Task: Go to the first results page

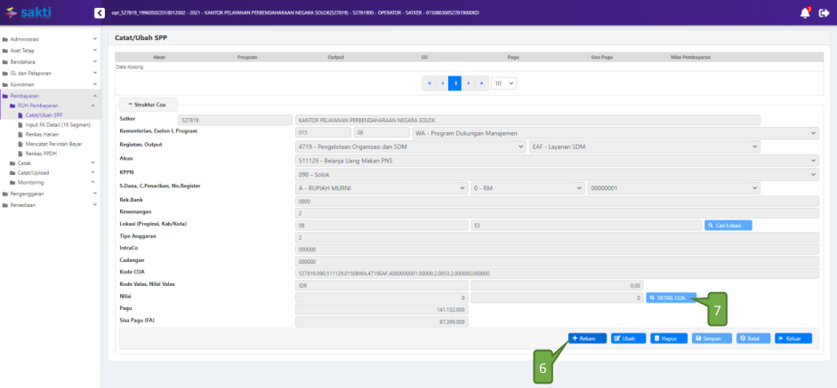Action: click(429, 83)
